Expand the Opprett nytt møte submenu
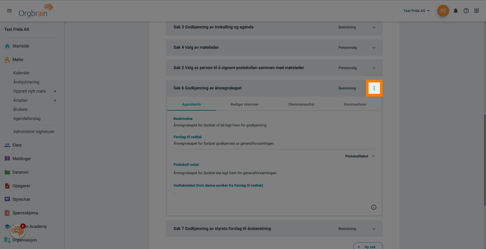This screenshot has height=249, width=486. point(55,91)
